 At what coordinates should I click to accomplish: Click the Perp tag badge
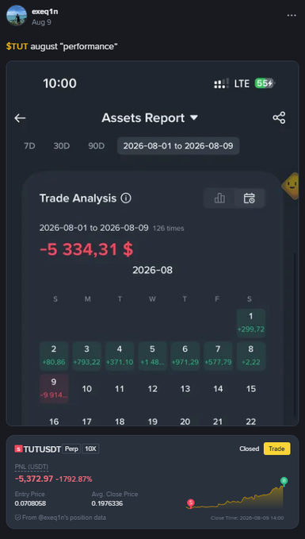(71, 449)
